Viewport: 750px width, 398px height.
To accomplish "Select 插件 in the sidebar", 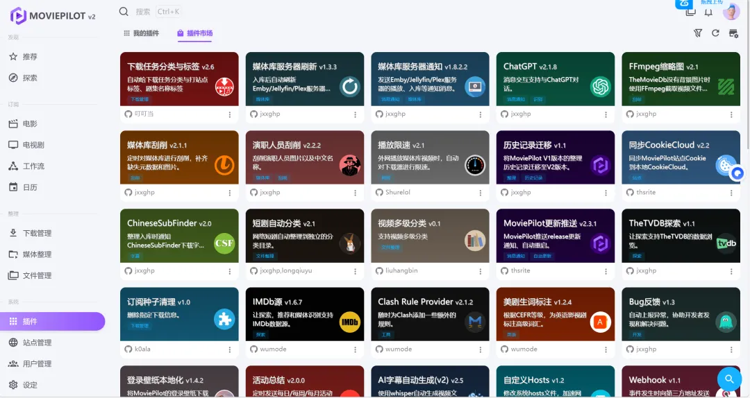I will coord(53,322).
